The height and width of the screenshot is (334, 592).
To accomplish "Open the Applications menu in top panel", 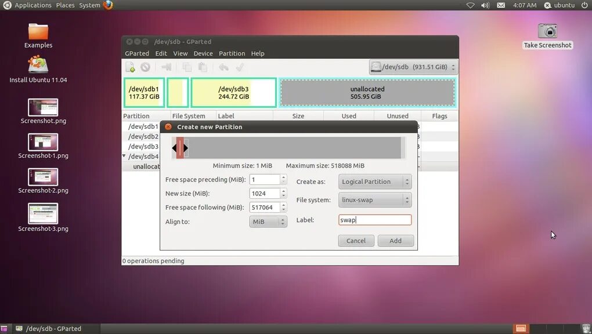I will pos(33,5).
